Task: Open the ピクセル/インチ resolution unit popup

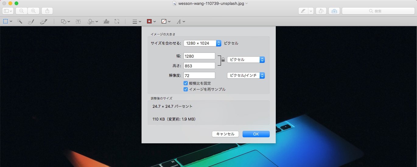Action: point(246,75)
